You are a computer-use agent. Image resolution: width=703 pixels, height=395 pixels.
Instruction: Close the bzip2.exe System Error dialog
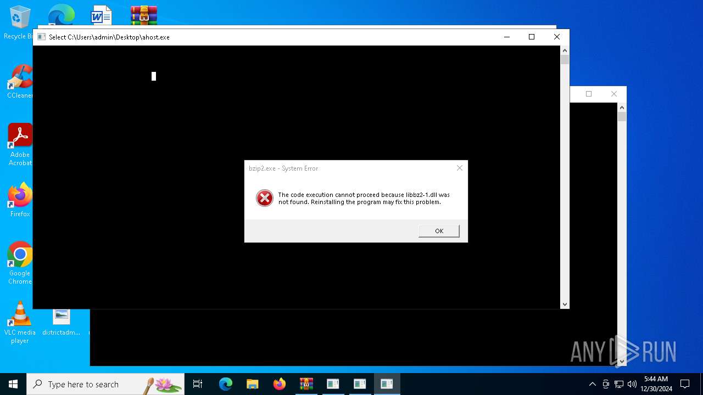460,168
